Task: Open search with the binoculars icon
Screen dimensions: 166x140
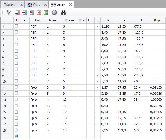Action: 63,12
